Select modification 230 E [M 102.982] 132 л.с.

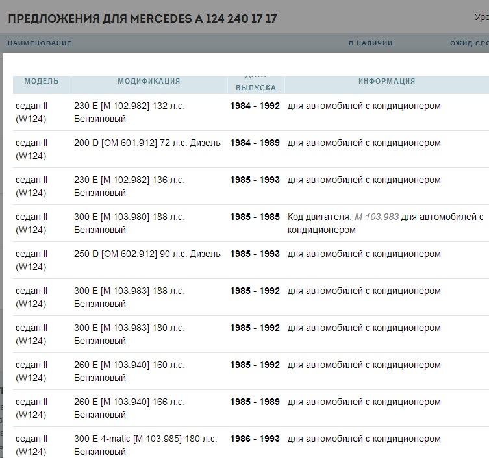pos(129,112)
